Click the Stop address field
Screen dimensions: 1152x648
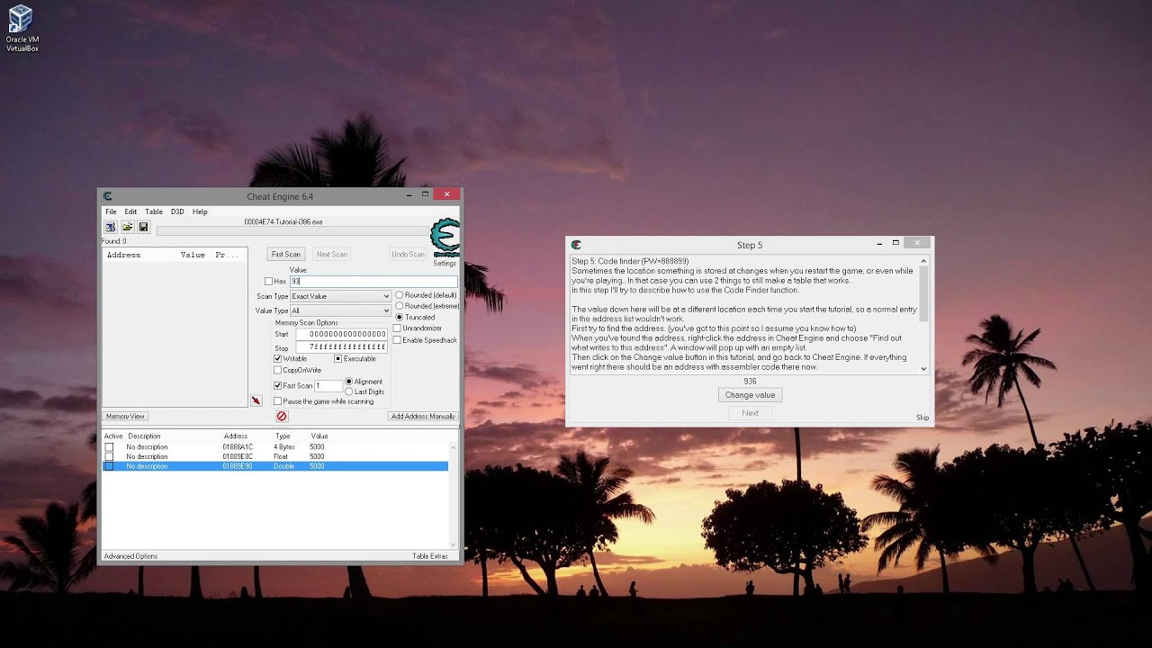(x=342, y=346)
